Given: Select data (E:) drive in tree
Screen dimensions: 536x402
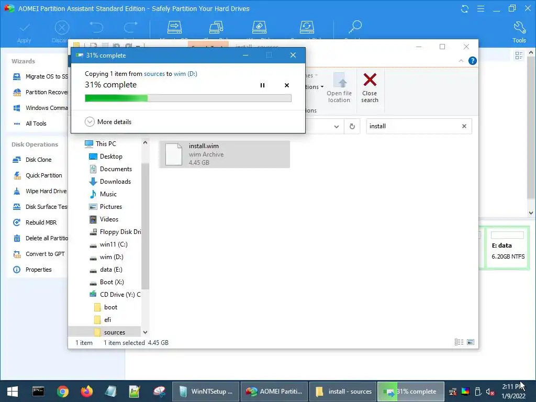Looking at the screenshot, I should [x=106, y=270].
